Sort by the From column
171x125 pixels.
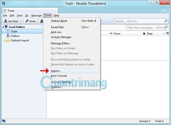point(127,34)
